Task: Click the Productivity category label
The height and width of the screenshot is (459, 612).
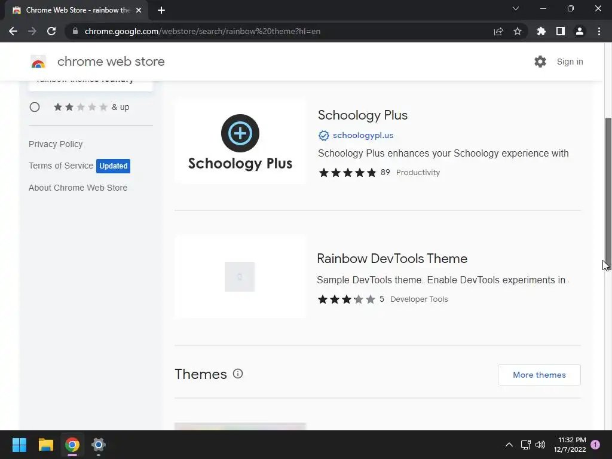Action: tap(418, 173)
